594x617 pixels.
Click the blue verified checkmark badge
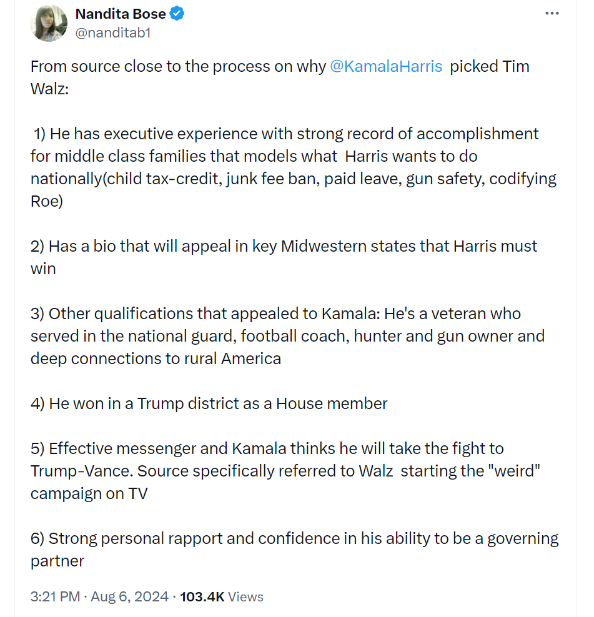click(x=177, y=13)
